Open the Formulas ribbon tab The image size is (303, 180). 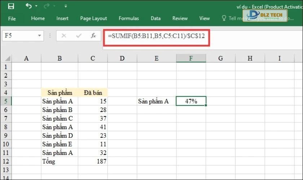click(x=129, y=18)
